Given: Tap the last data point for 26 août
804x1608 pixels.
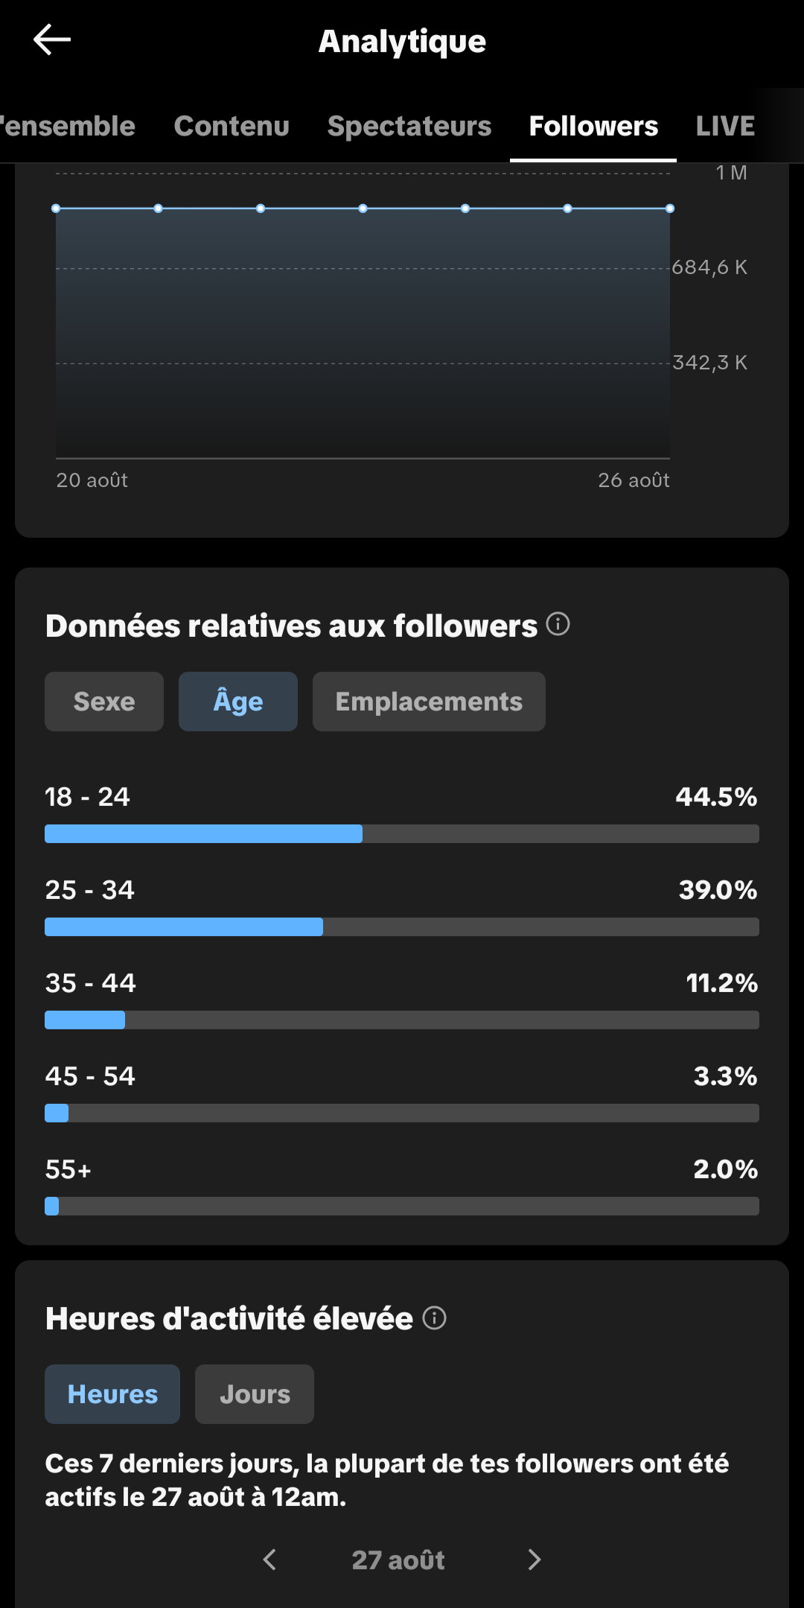Looking at the screenshot, I should (670, 209).
